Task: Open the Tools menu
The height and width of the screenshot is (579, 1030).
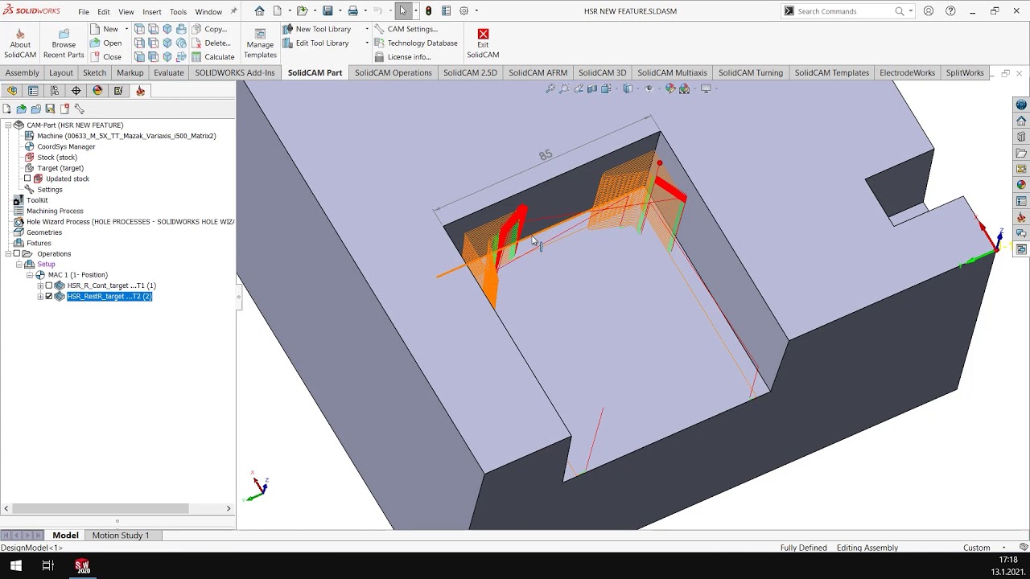Action: click(x=179, y=12)
